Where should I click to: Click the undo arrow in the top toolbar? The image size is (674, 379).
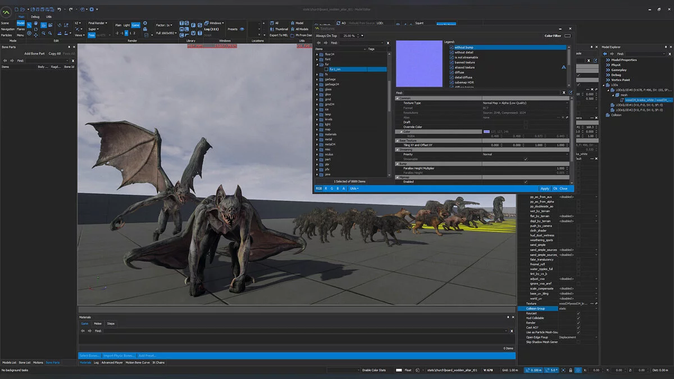[59, 10]
